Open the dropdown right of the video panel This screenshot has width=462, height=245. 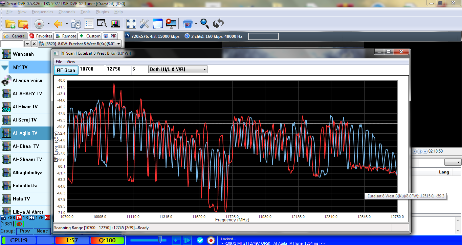click(x=453, y=162)
